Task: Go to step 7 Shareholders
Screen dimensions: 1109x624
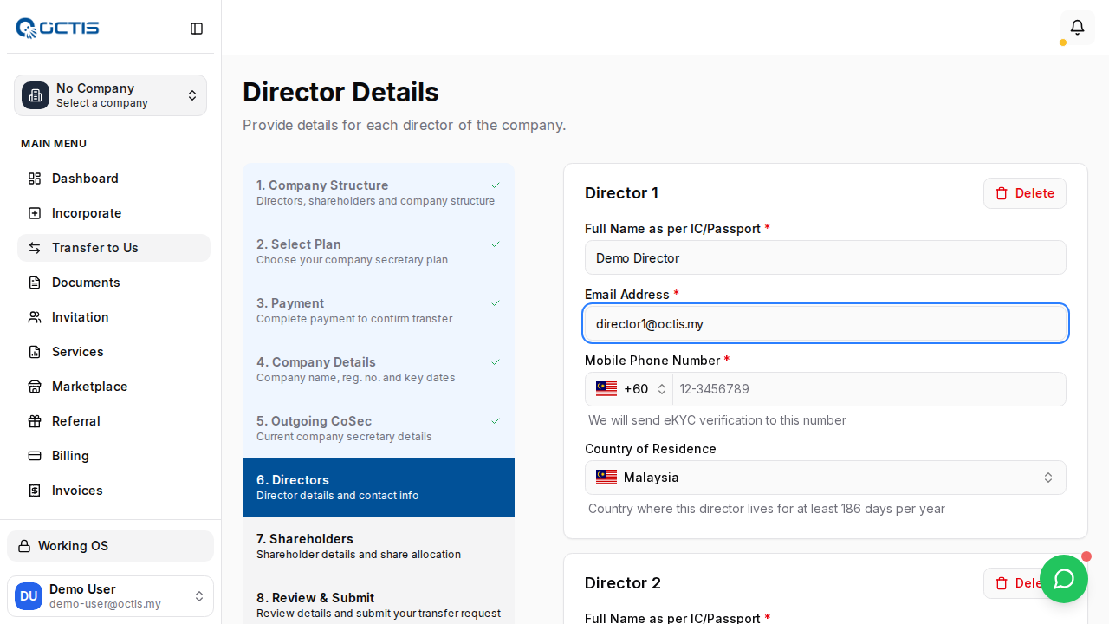Action: click(x=379, y=546)
